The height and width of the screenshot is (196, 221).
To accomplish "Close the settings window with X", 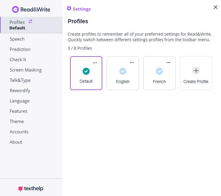I will (215, 7).
